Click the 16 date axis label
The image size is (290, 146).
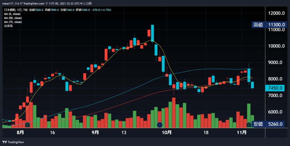pos(52,132)
